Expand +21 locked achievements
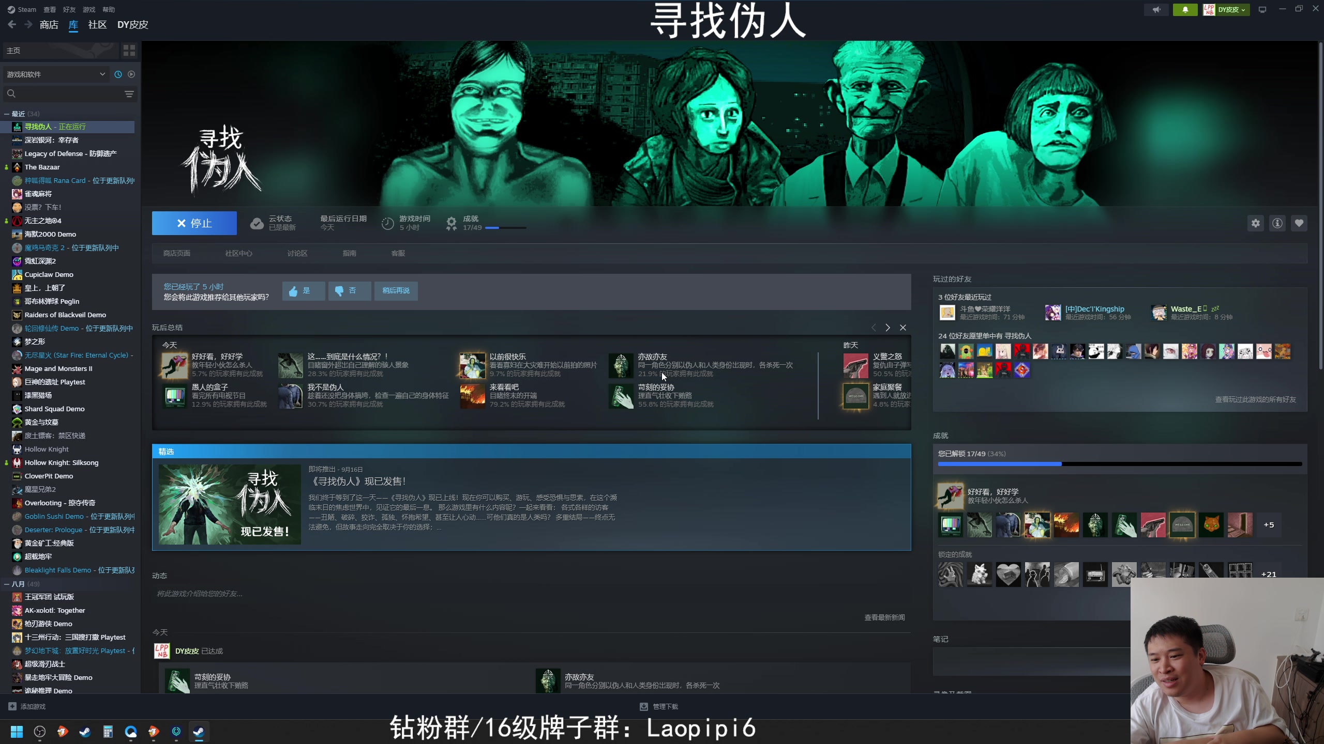Viewport: 1324px width, 744px height. coord(1269,574)
